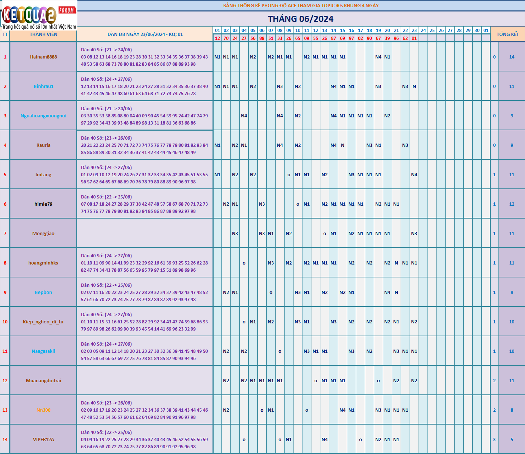The width and height of the screenshot is (525, 454).
Task: Click the BẢNG THỐNG KÊ PHONG ĐỘ title
Action: [301, 5]
